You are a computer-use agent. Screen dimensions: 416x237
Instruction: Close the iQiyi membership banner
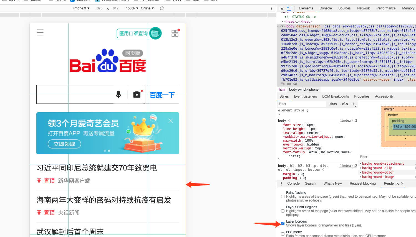tap(171, 121)
